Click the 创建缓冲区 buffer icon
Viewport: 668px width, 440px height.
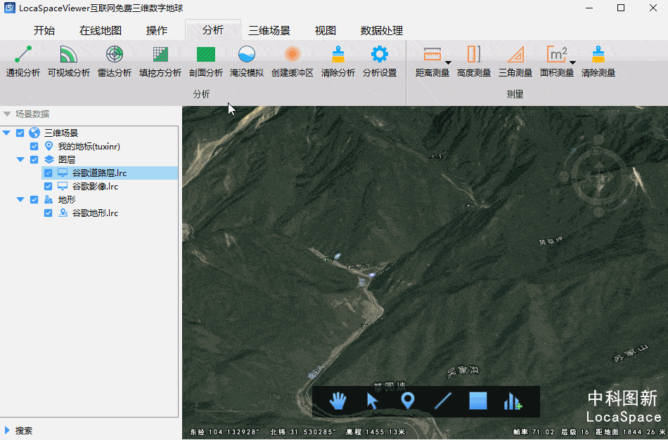click(x=292, y=55)
